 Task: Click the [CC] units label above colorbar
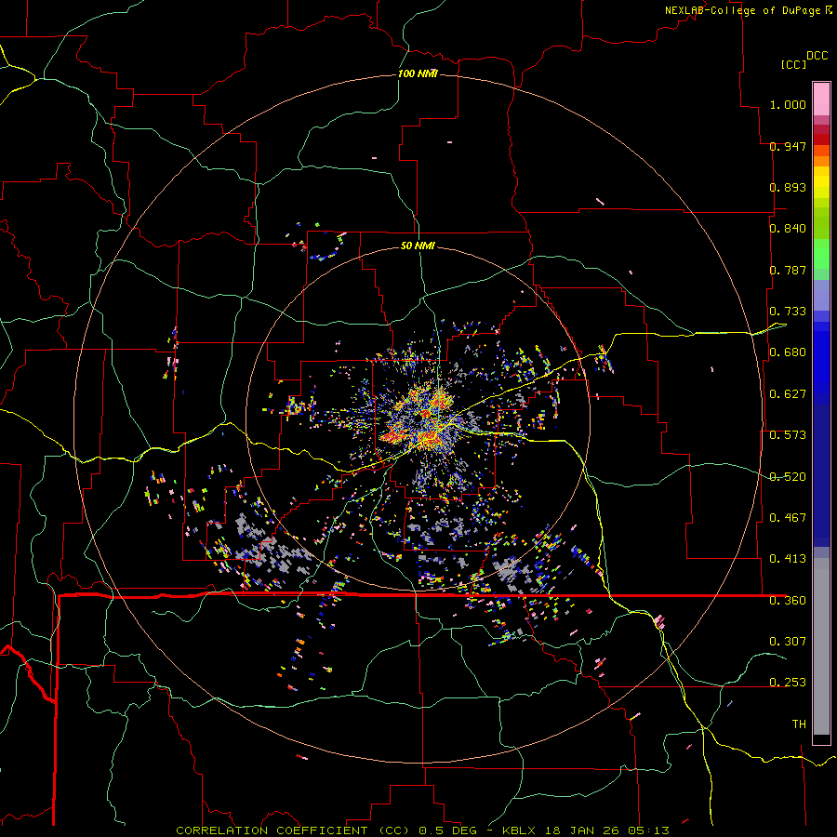pos(793,64)
